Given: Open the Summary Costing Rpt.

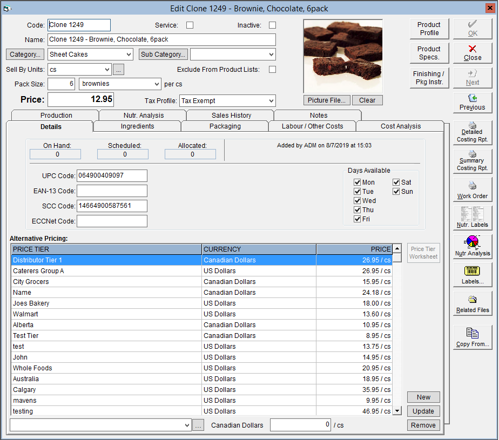Looking at the screenshot, I should click(472, 161).
